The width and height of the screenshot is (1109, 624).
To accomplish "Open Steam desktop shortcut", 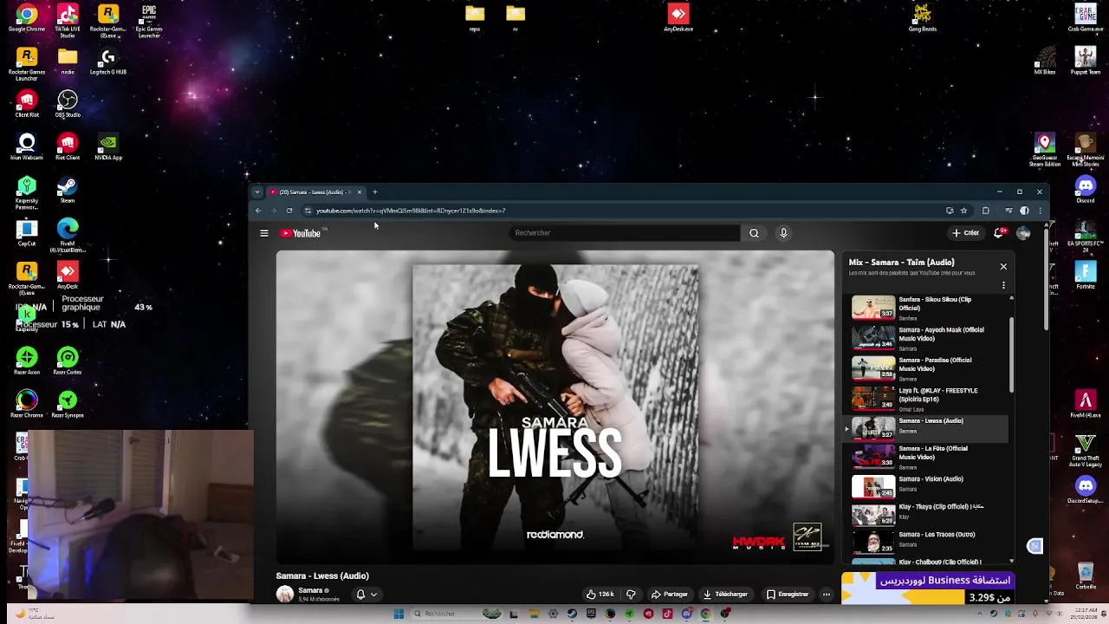I will (68, 190).
